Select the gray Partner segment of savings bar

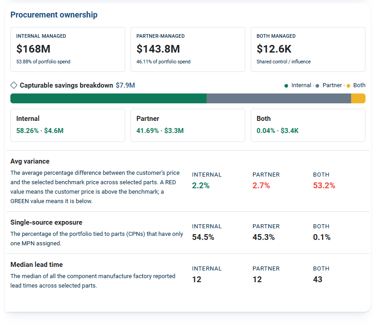[x=279, y=98]
